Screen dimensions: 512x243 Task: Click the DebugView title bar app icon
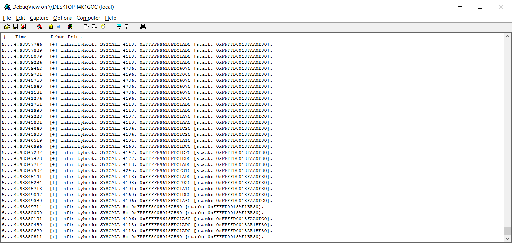[x=7, y=7]
